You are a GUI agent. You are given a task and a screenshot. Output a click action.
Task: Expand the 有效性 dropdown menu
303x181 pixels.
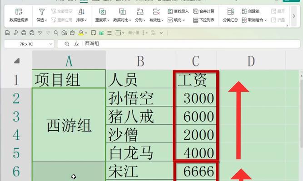tap(162, 20)
